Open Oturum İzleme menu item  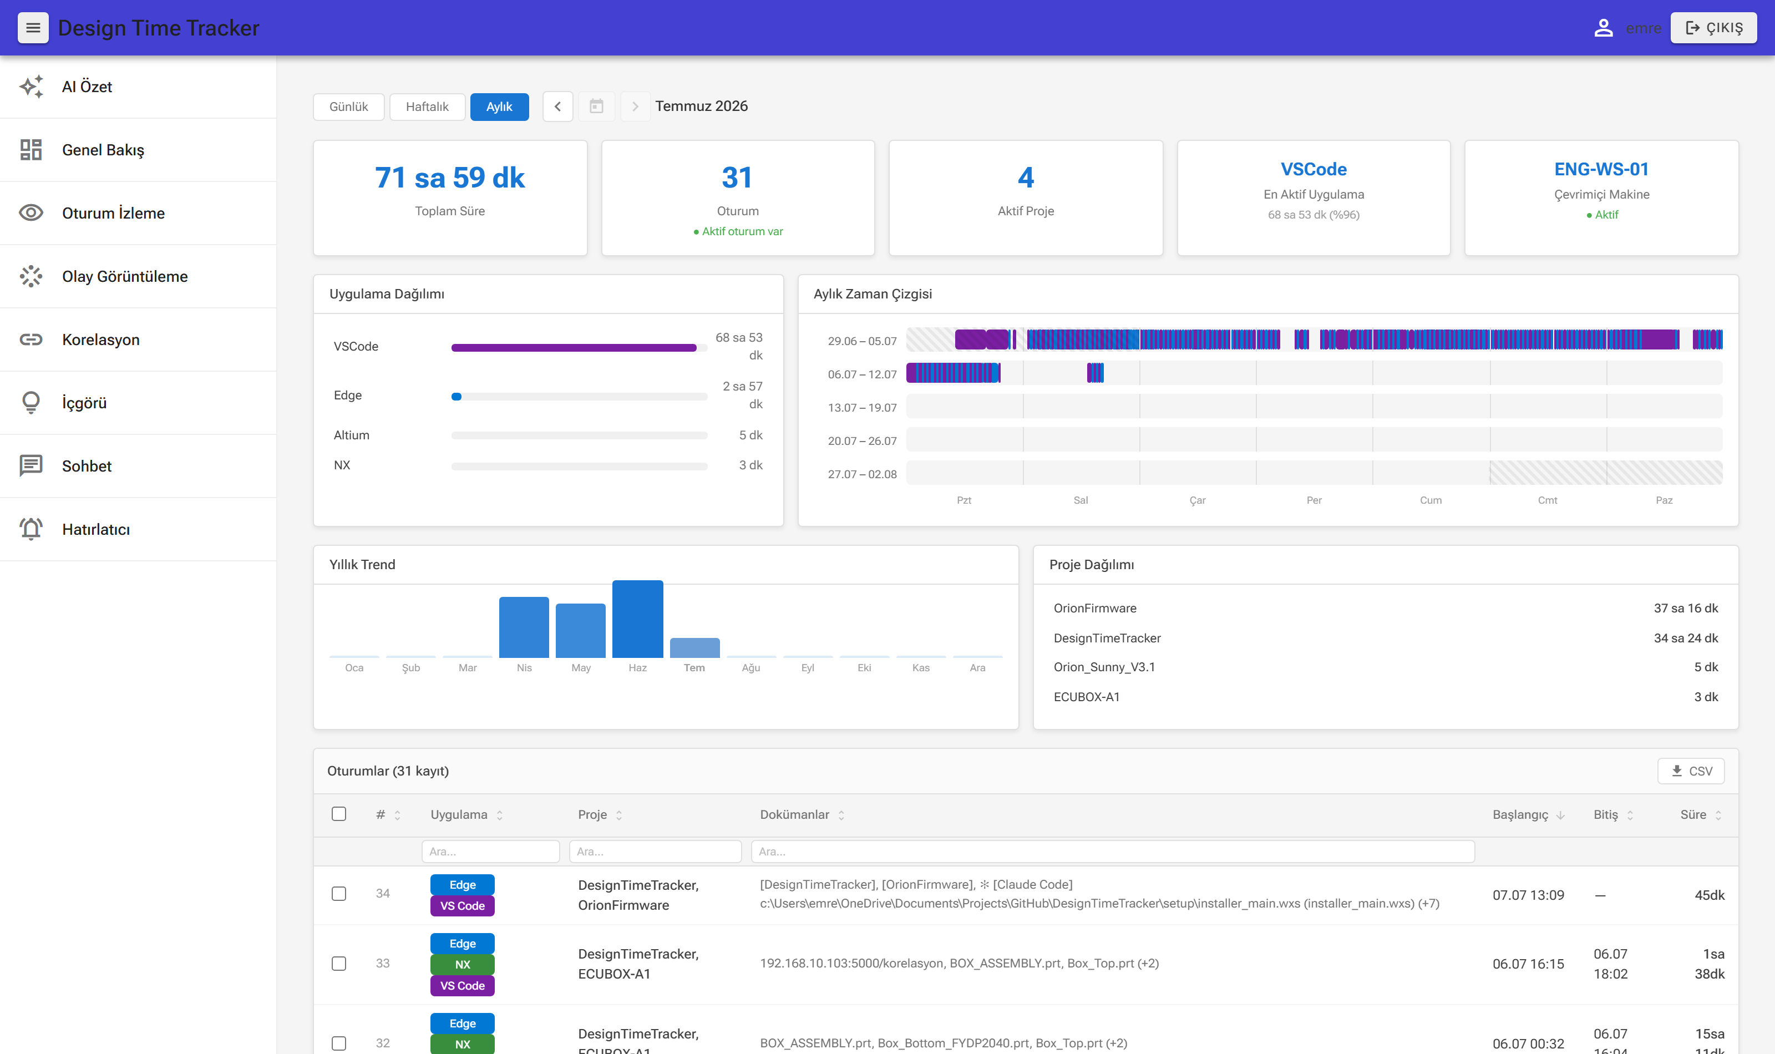point(138,213)
